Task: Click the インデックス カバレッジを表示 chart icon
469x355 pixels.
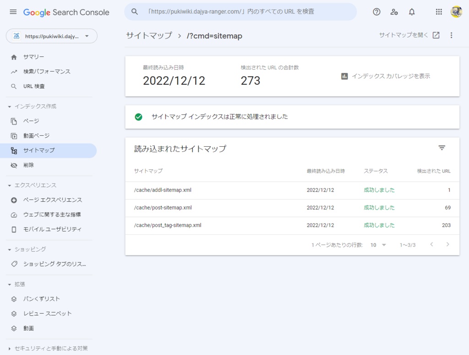Action: [344, 77]
